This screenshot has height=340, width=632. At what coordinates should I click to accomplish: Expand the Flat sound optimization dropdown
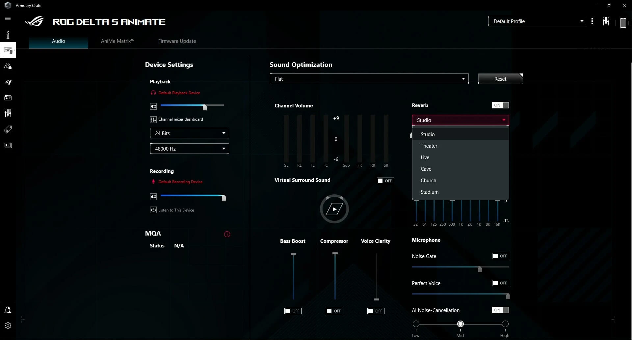(369, 79)
